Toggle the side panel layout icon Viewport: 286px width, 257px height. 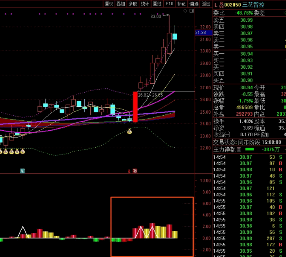pyautogui.click(x=191, y=11)
